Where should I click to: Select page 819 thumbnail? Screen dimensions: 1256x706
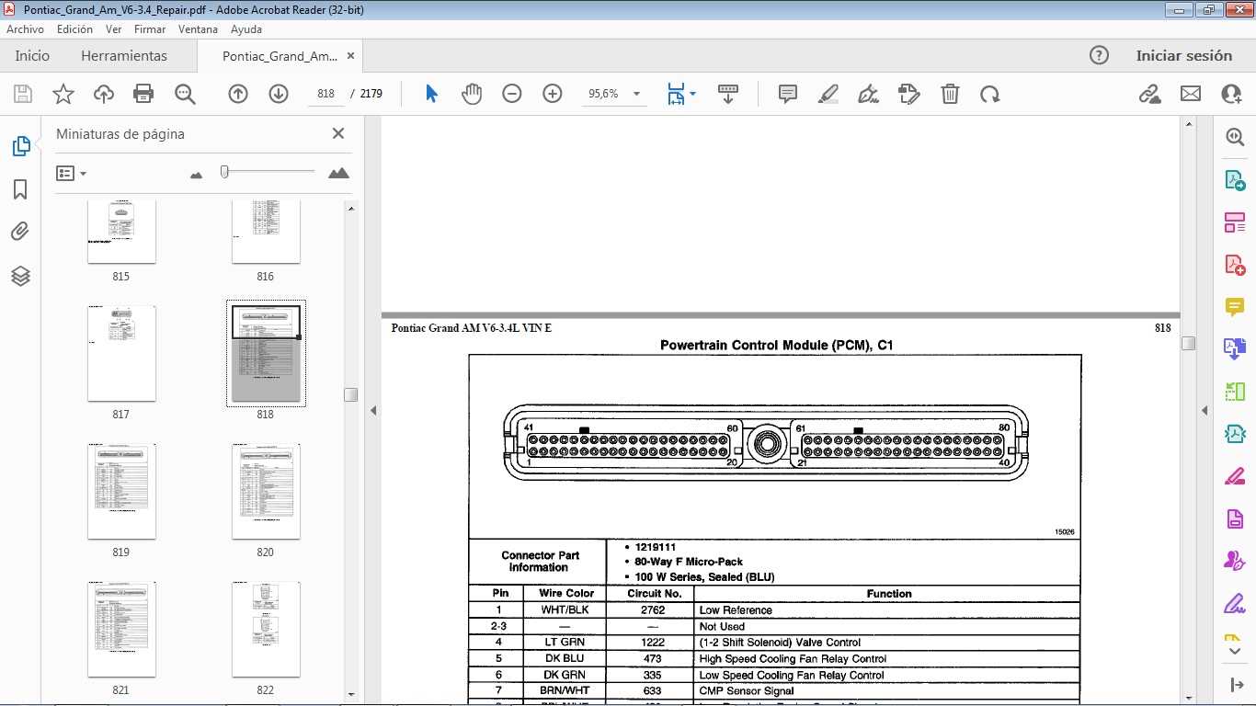[121, 492]
